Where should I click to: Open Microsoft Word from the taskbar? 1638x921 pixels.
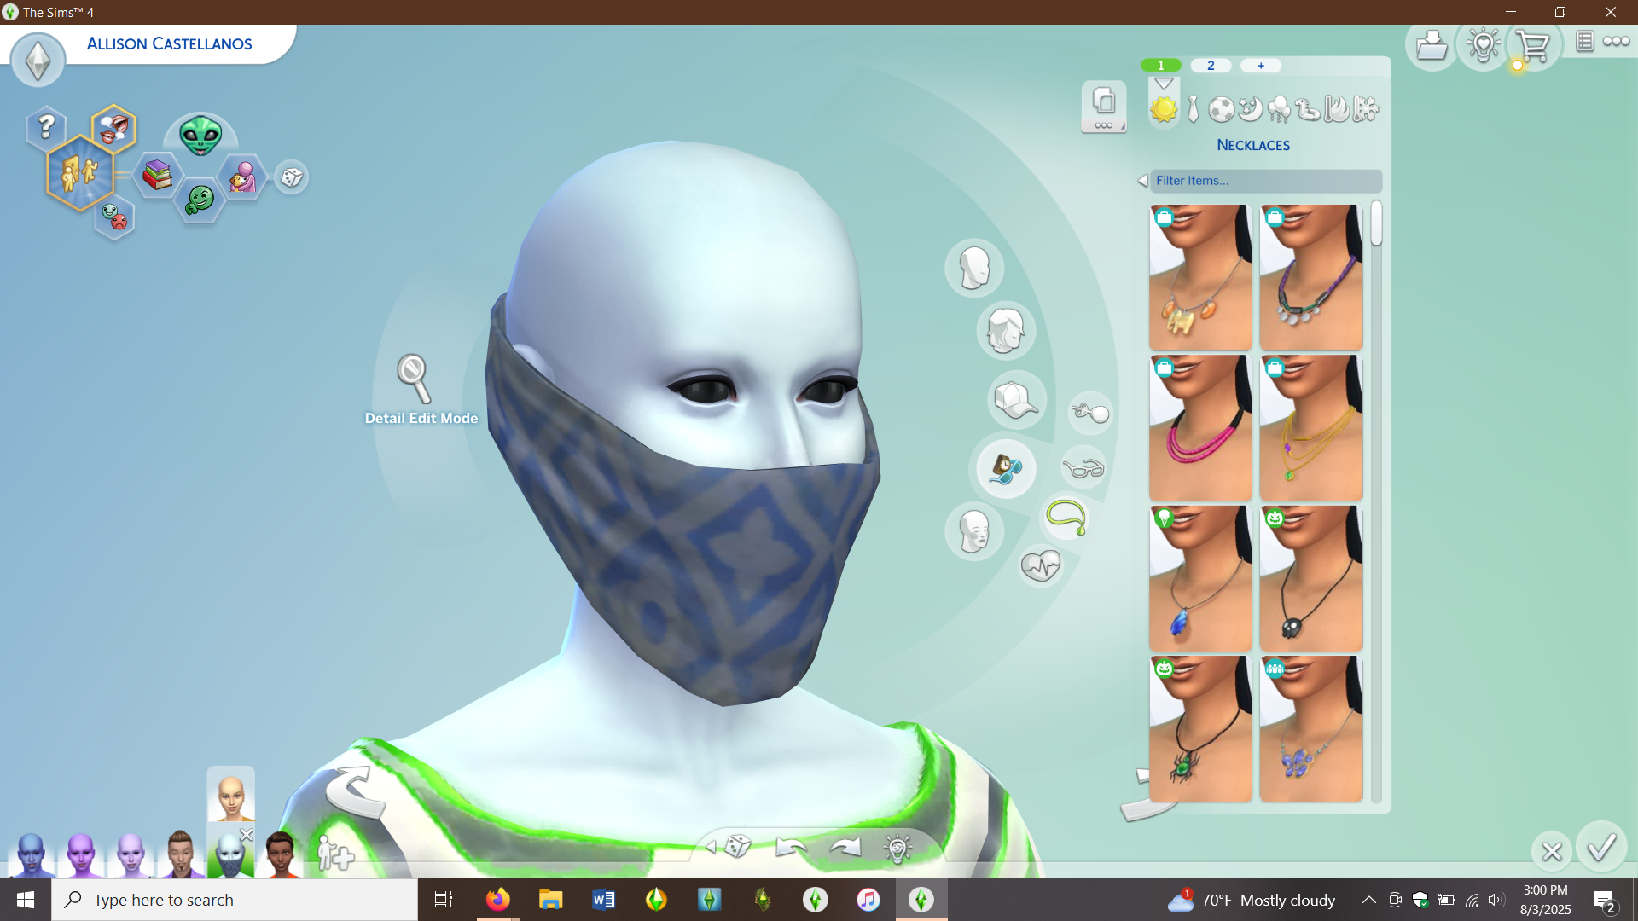pyautogui.click(x=603, y=900)
